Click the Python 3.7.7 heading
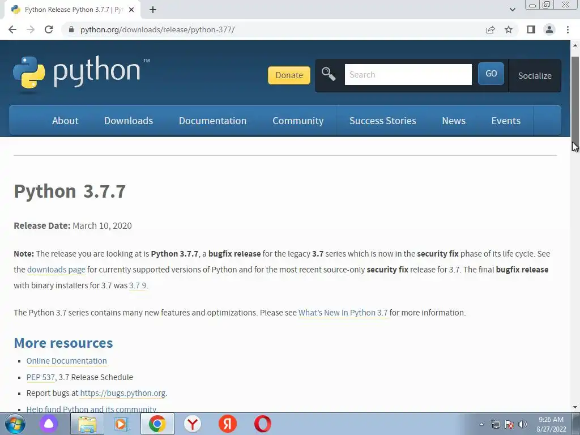Image resolution: width=580 pixels, height=435 pixels. click(70, 191)
